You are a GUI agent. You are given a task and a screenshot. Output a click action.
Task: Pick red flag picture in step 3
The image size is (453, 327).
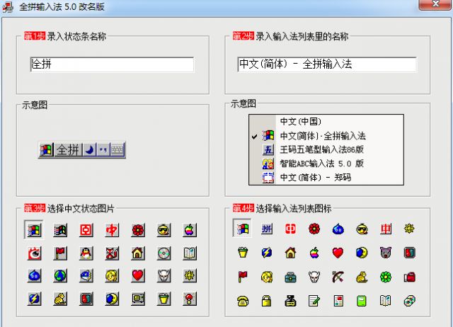pyautogui.click(x=60, y=253)
